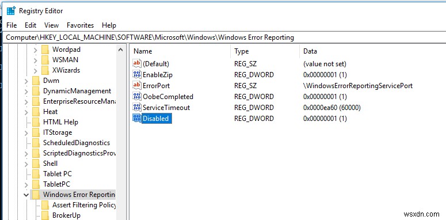The height and width of the screenshot is (220, 446).
Task: Select the BrokerUp tree item label
Action: click(x=66, y=215)
